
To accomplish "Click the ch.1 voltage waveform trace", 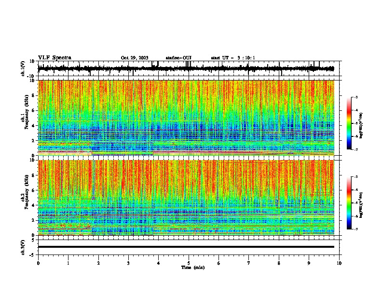I will coord(186,68).
